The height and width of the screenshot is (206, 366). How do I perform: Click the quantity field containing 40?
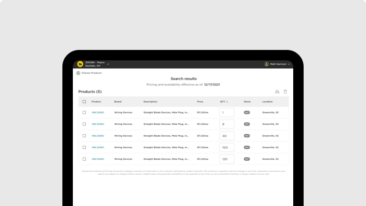click(x=227, y=136)
